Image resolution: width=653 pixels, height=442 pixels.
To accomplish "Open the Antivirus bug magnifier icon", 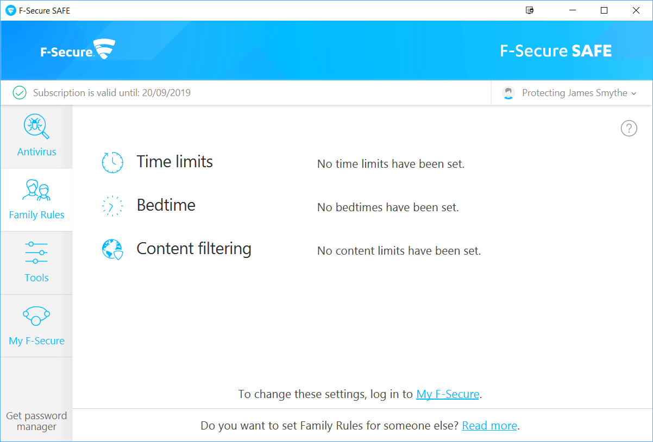I will point(36,127).
